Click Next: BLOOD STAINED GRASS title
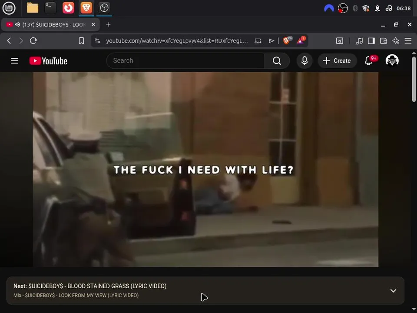417x313 pixels. [90, 286]
